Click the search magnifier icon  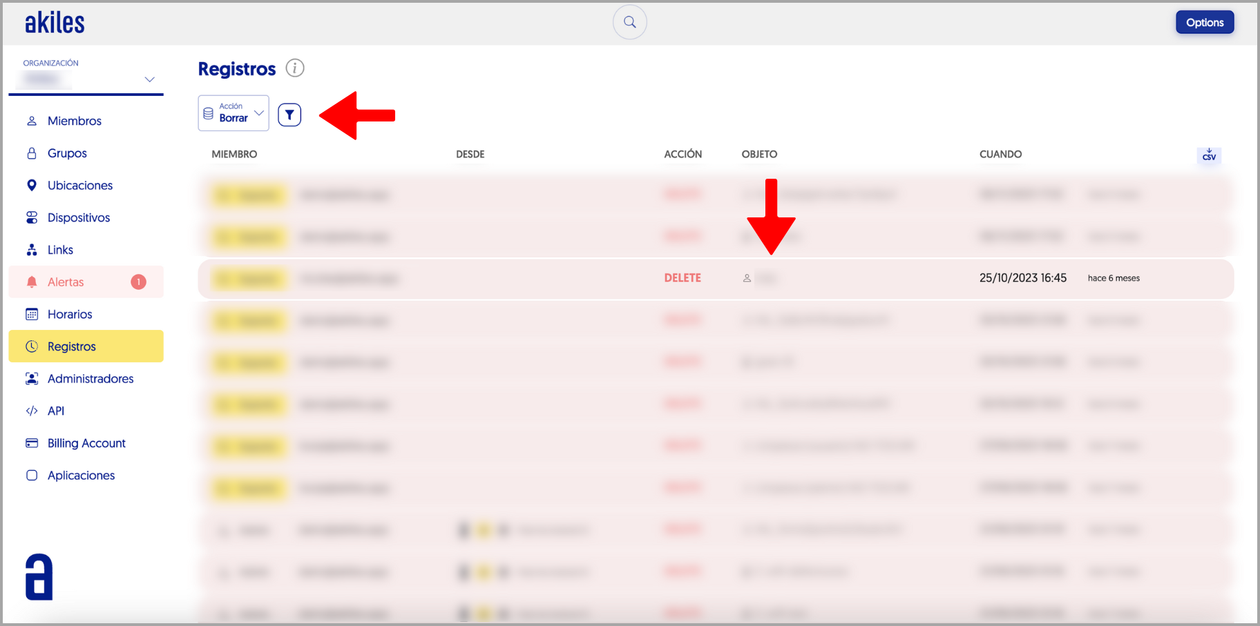(629, 22)
